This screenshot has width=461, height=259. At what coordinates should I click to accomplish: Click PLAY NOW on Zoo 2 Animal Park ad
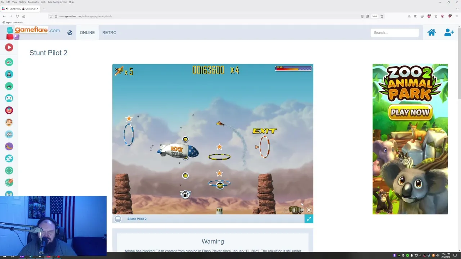pyautogui.click(x=410, y=113)
